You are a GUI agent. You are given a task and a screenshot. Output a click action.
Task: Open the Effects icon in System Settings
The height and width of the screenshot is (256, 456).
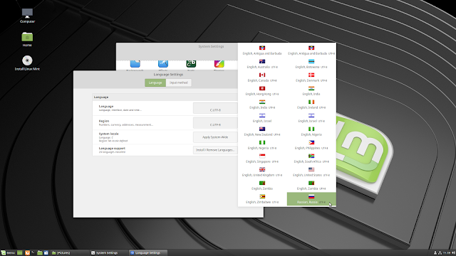[163, 65]
